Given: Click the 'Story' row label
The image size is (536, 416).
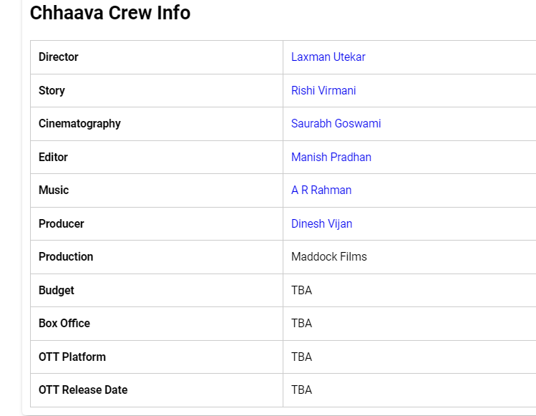Looking at the screenshot, I should [x=52, y=90].
